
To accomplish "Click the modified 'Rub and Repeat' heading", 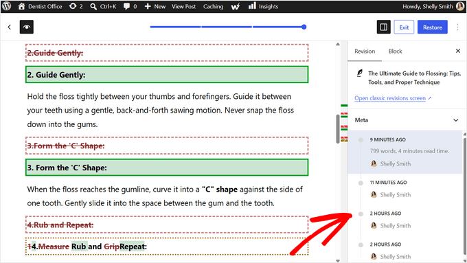I will 167,247.
